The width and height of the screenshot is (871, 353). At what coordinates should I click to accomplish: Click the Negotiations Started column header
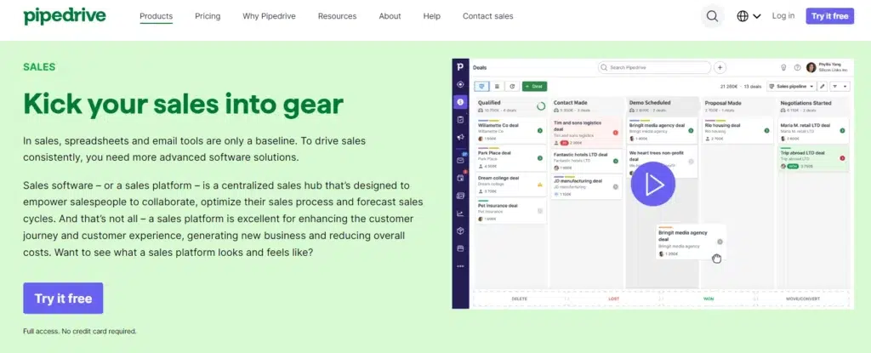pos(813,106)
